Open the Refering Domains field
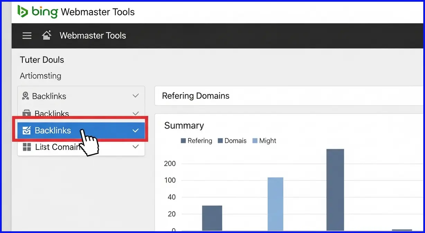 point(290,96)
